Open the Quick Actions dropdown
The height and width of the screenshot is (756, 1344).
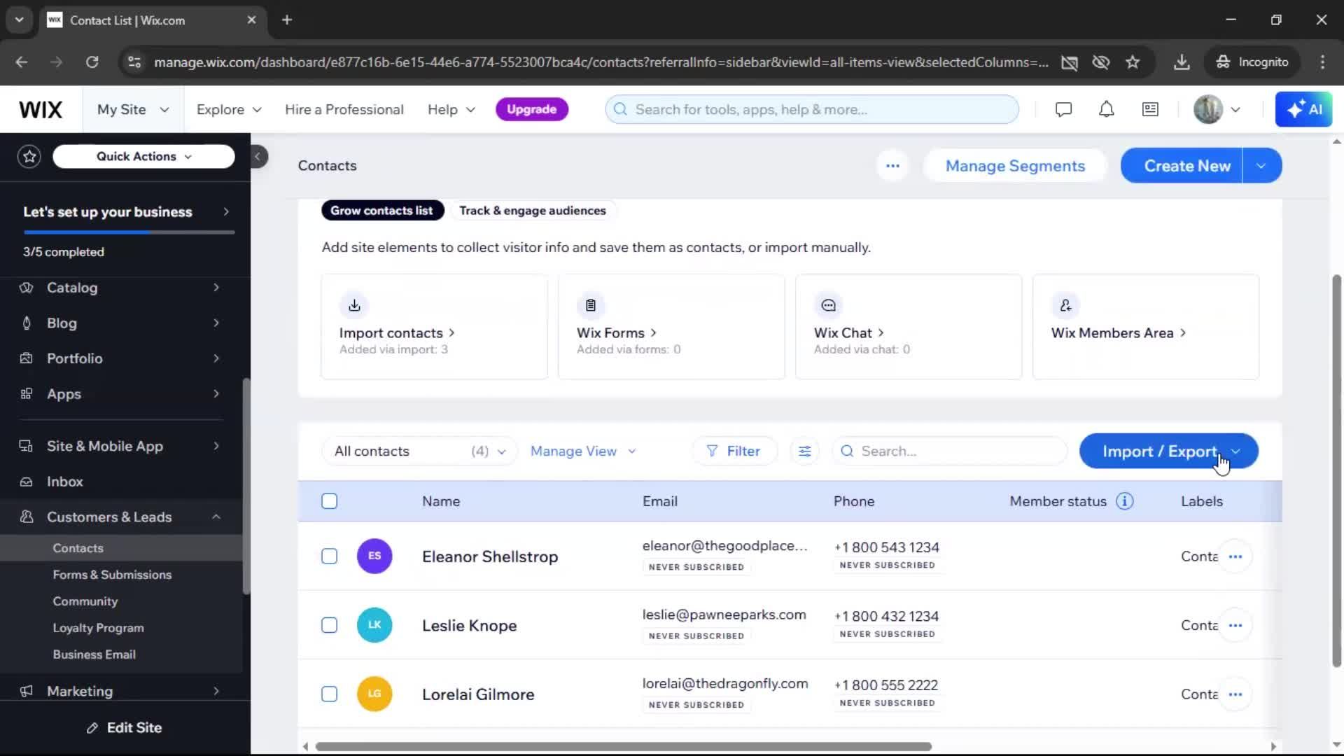click(x=143, y=156)
